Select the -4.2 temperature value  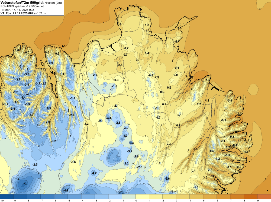coord(94,173)
